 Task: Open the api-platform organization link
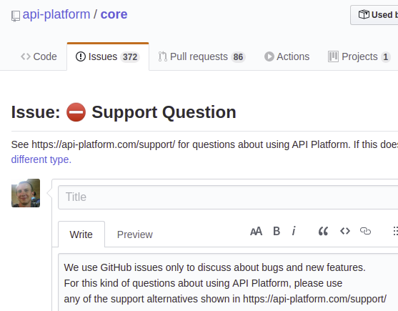tap(56, 14)
